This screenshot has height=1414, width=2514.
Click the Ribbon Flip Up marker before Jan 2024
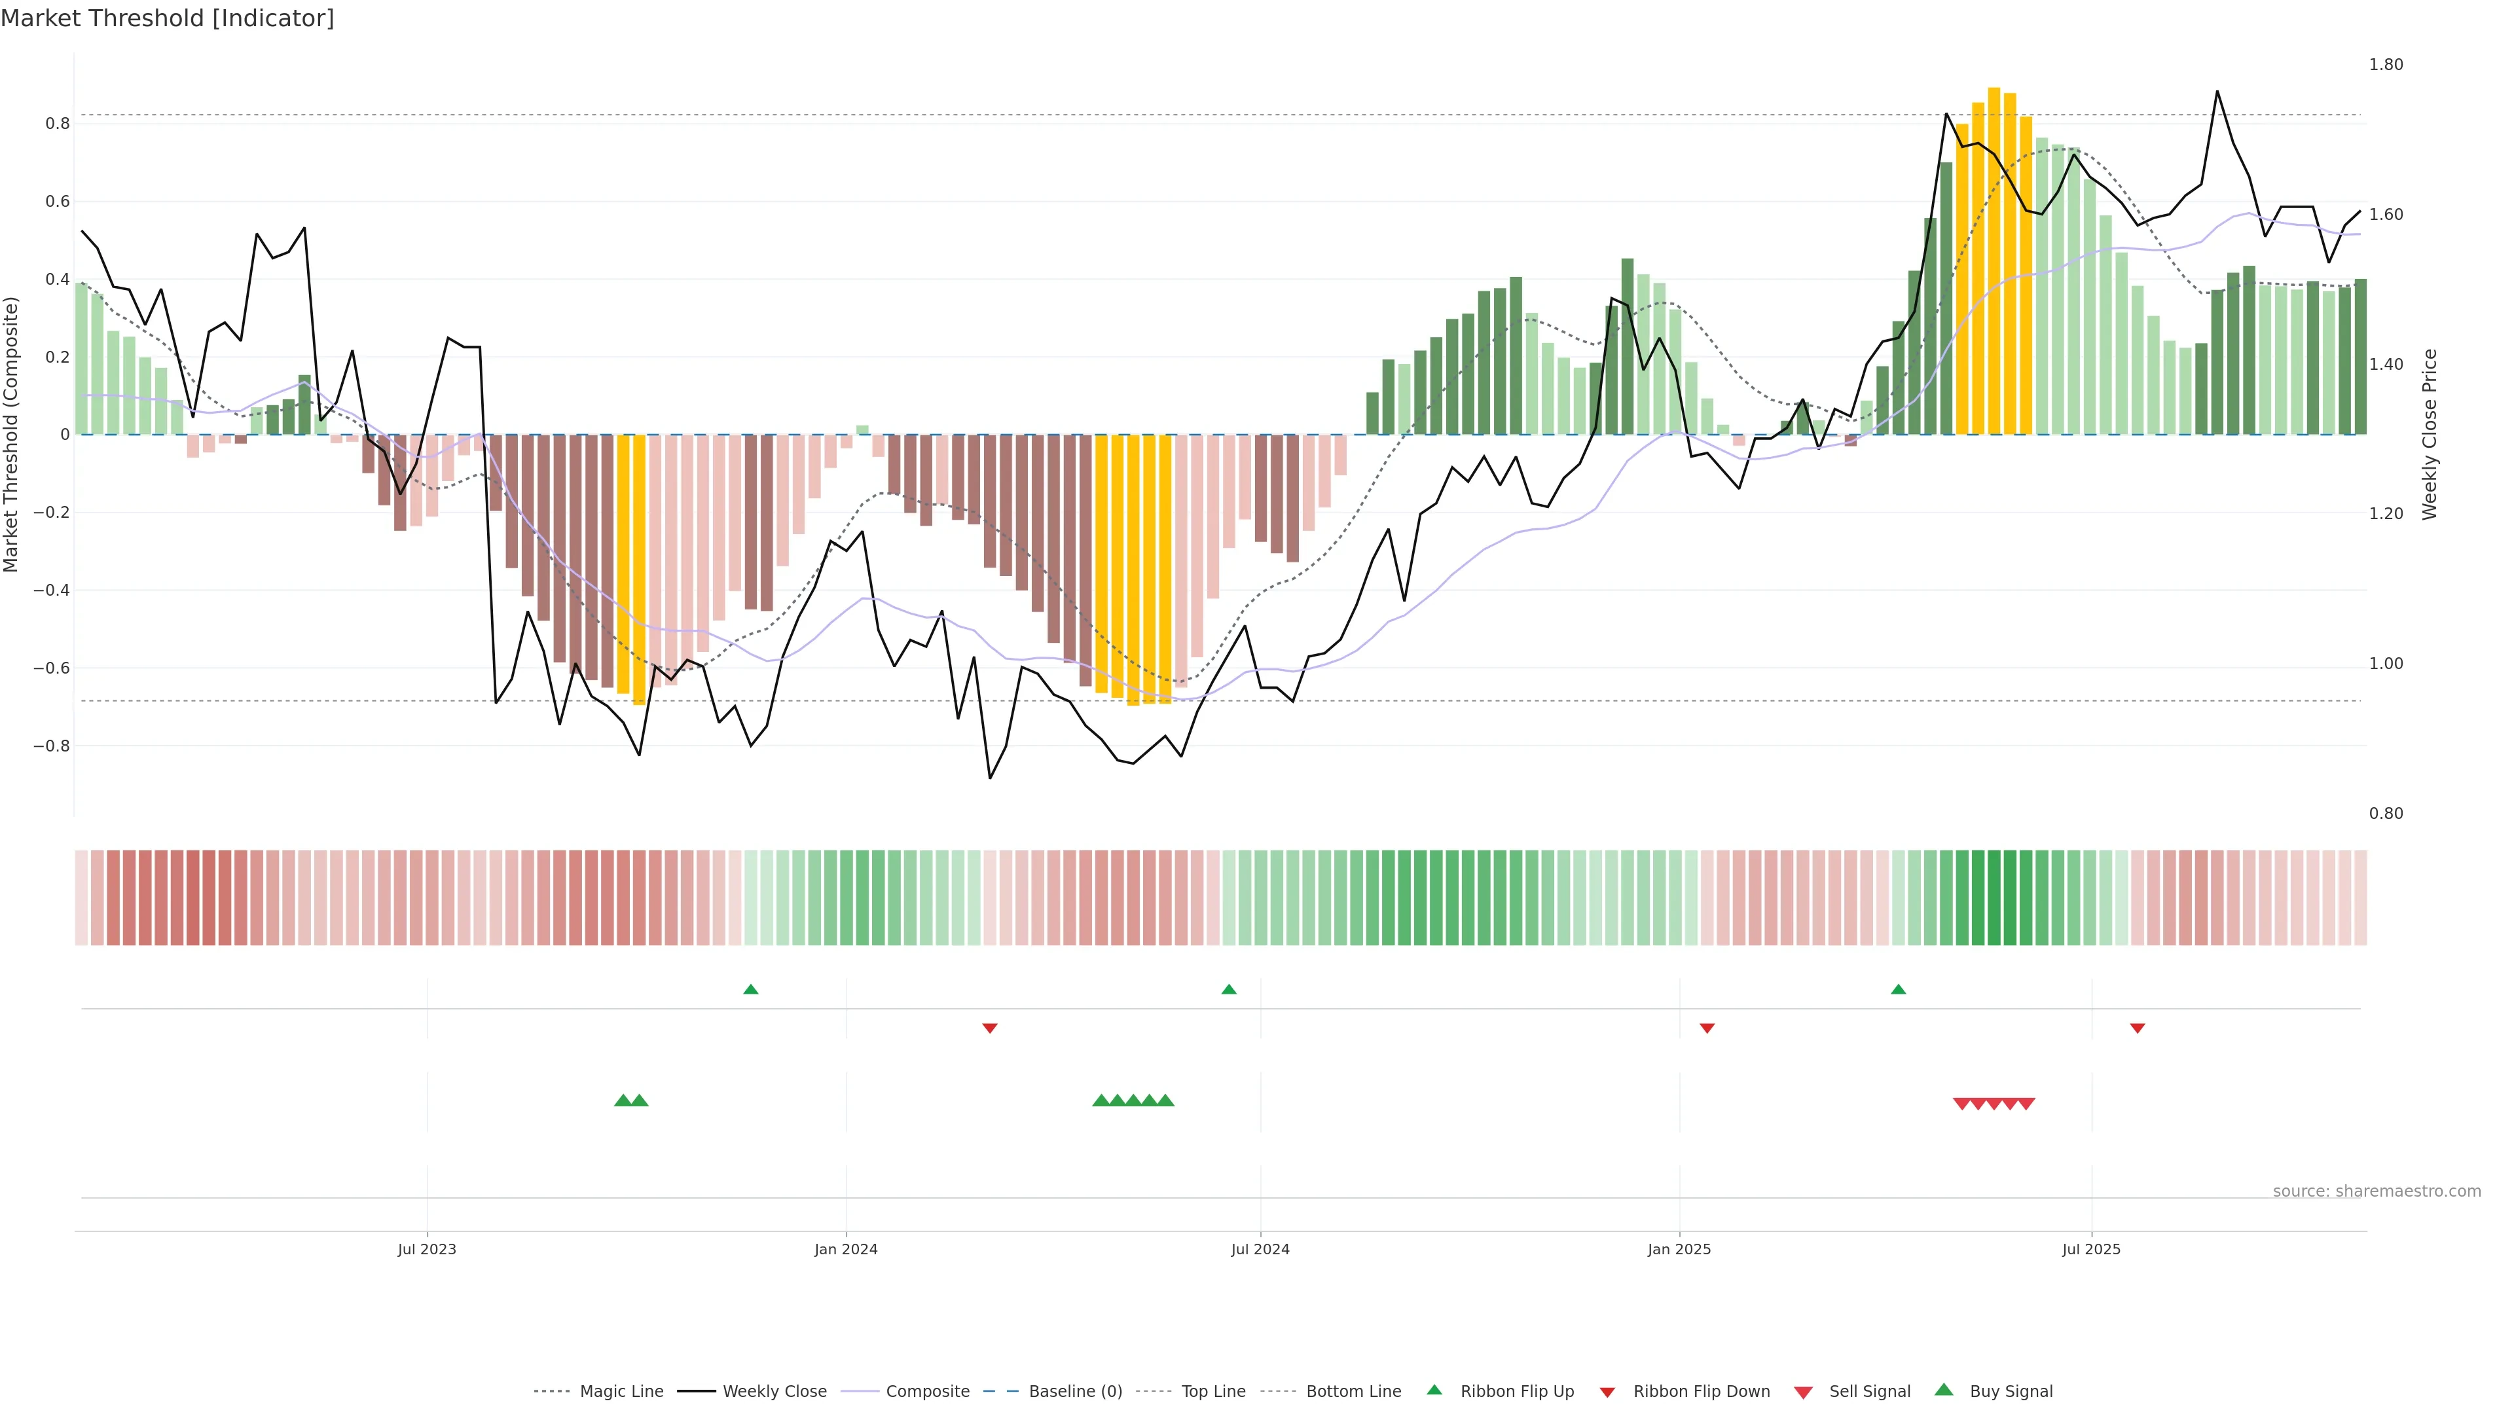point(750,990)
